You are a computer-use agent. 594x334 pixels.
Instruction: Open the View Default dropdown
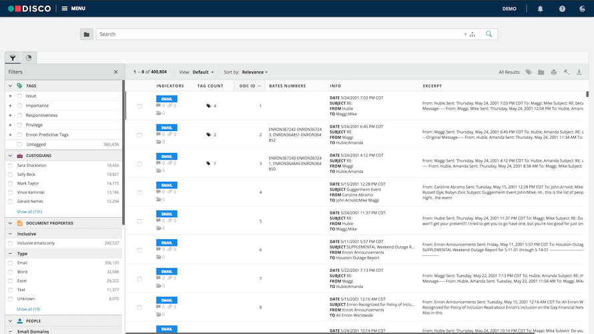(203, 72)
